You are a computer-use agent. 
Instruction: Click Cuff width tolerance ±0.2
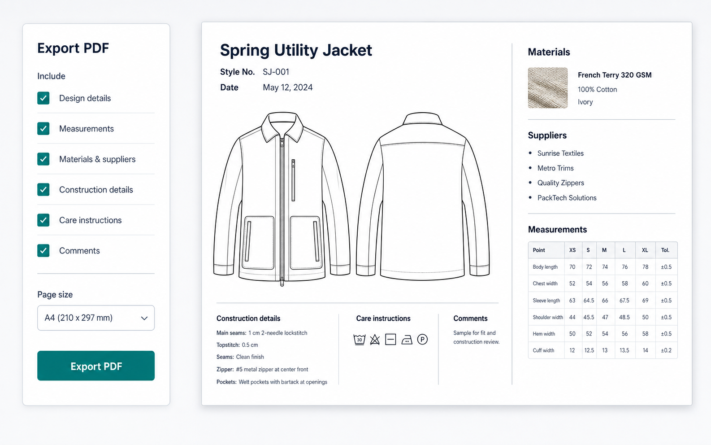pos(666,350)
